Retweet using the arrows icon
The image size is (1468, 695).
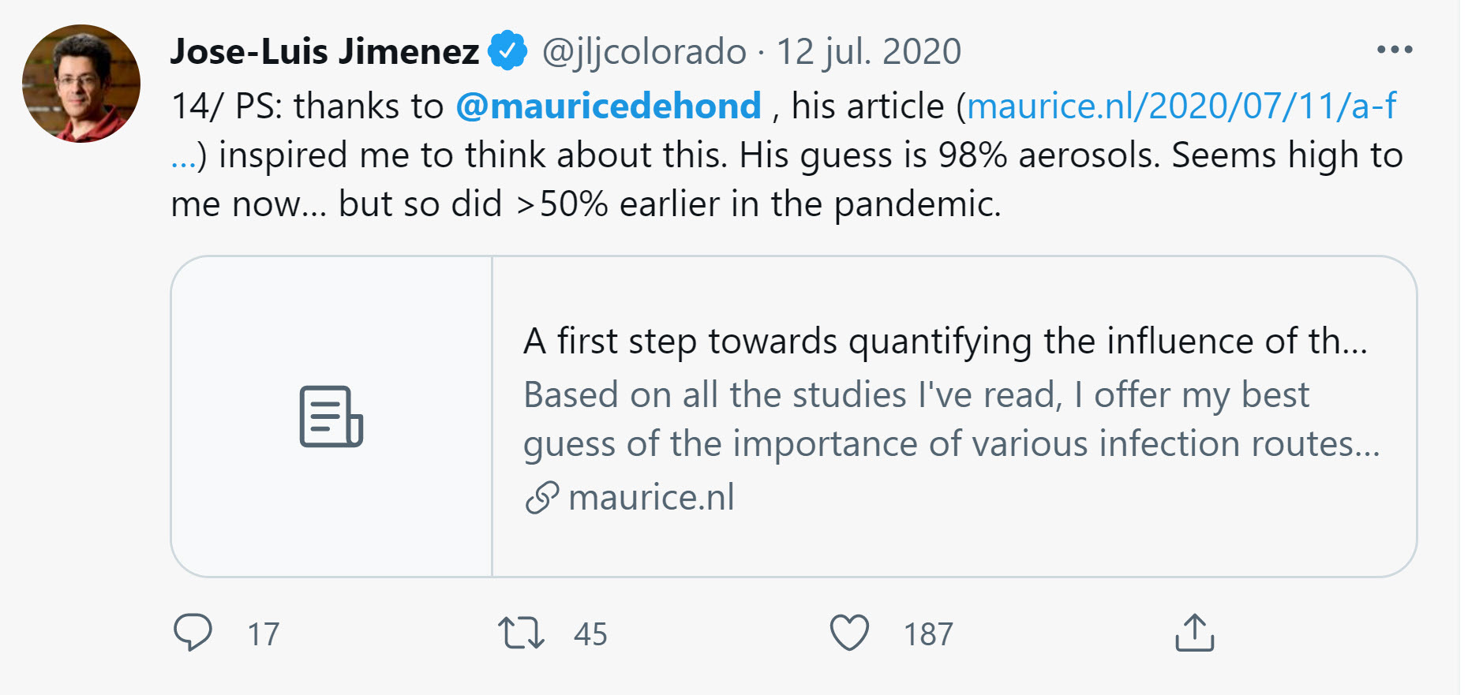521,633
